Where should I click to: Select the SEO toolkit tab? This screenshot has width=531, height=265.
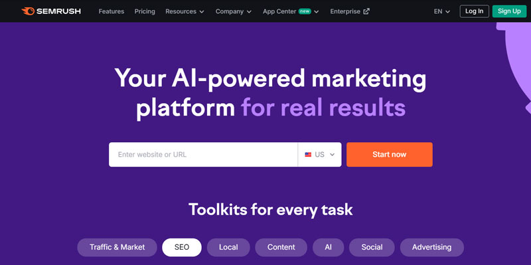(182, 247)
